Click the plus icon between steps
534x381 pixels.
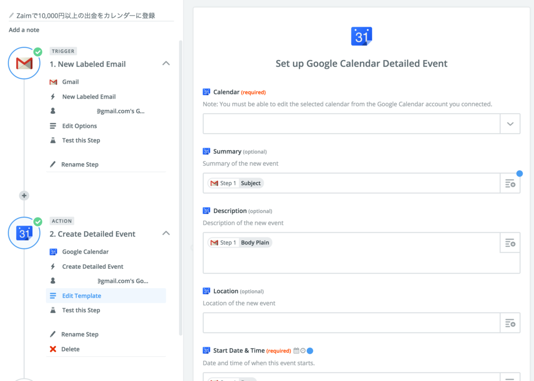pos(24,196)
